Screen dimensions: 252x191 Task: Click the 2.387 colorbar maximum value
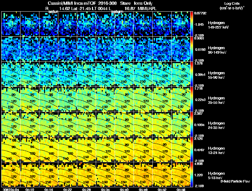199,114
